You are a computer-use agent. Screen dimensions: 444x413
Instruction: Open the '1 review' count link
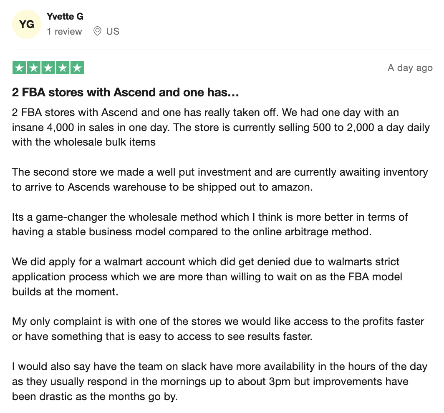click(64, 31)
